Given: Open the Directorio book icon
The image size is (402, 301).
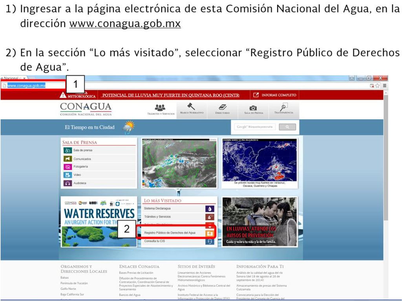Looking at the screenshot, I should click(222, 107).
